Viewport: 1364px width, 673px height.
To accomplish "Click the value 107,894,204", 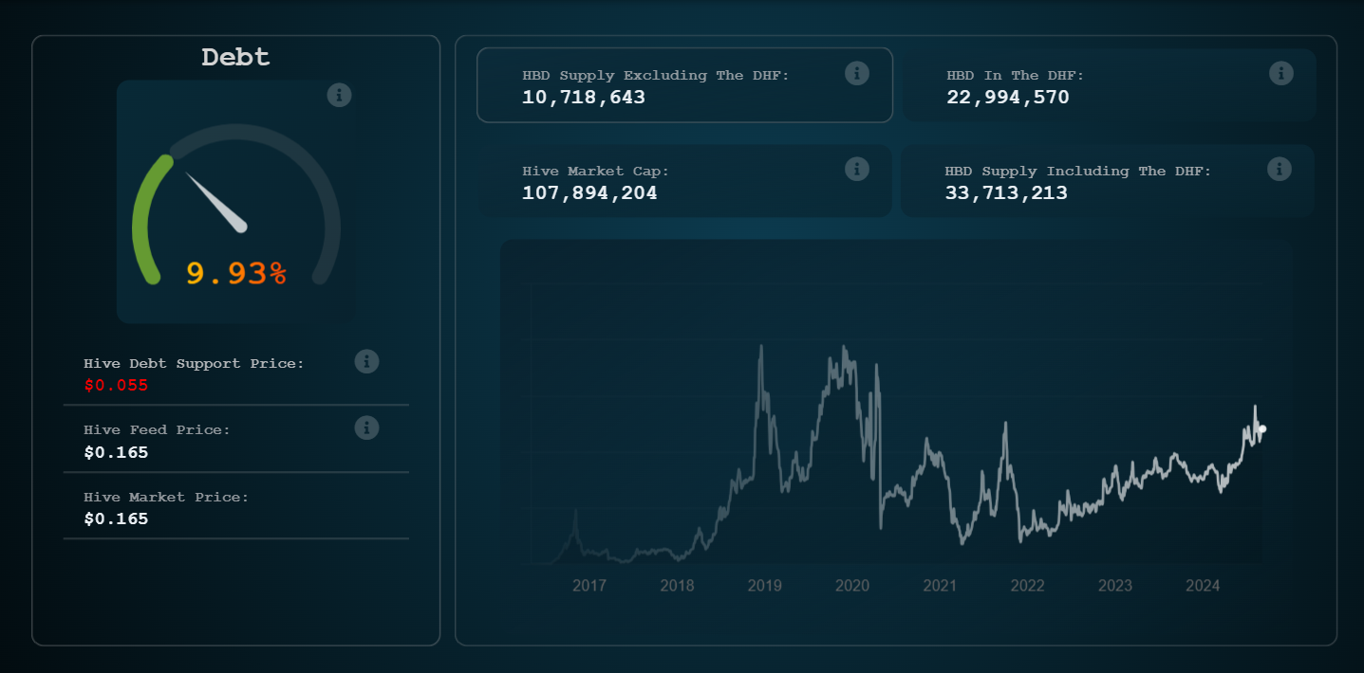I will [x=589, y=192].
